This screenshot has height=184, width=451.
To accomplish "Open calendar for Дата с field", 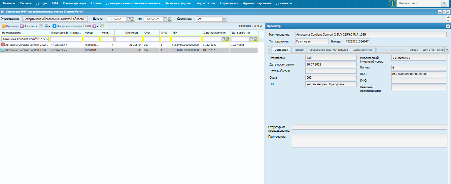I will coord(128,19).
